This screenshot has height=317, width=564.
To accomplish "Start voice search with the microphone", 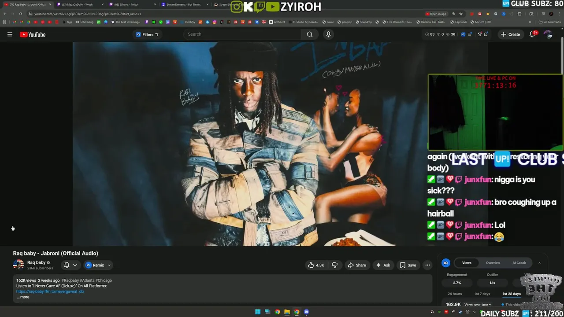I will (x=328, y=34).
